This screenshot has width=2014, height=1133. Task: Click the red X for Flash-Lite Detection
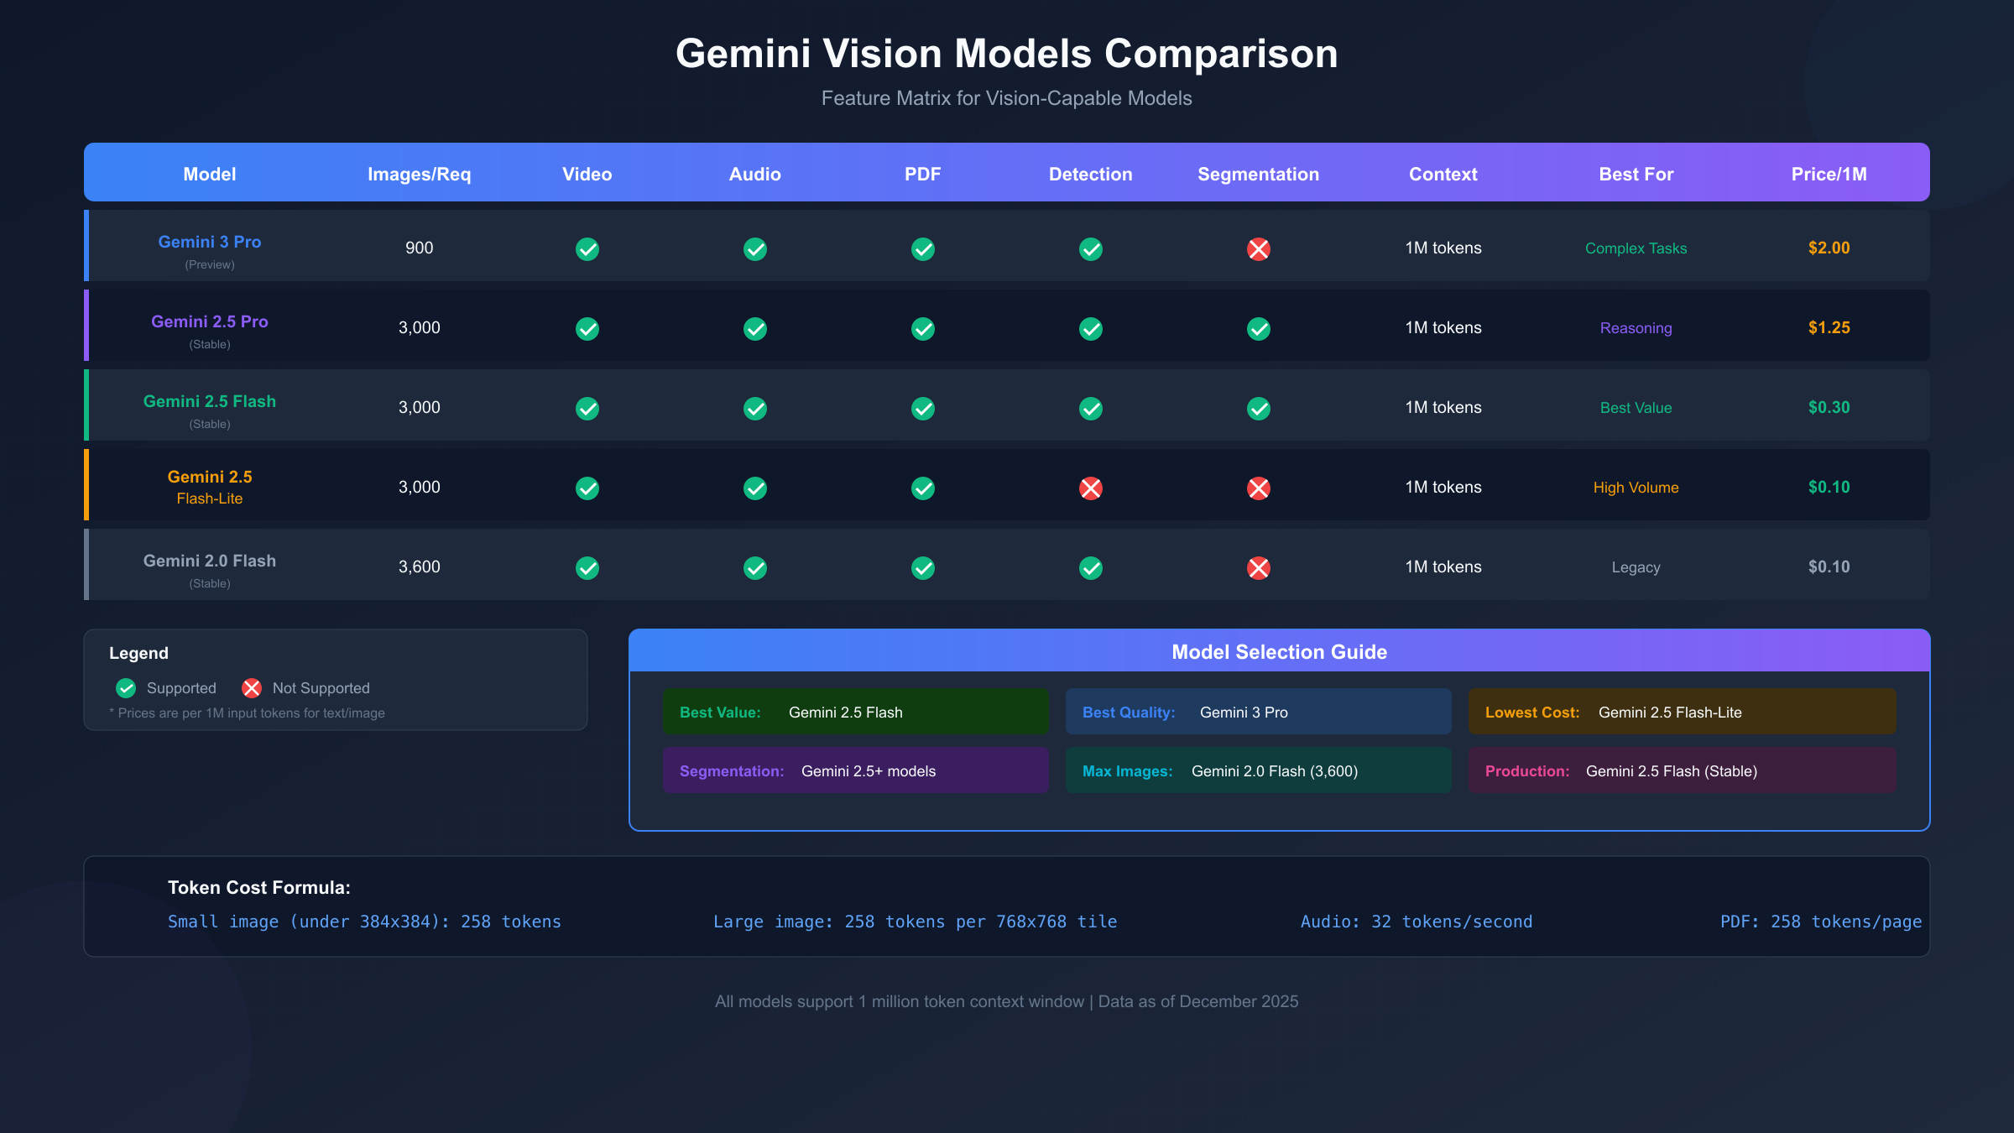tap(1090, 488)
